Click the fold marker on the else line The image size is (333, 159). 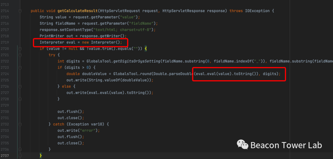click(20, 86)
